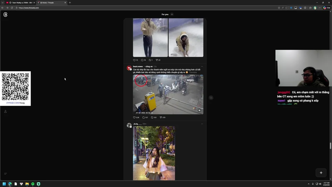Reload the Threads page

coord(12,8)
